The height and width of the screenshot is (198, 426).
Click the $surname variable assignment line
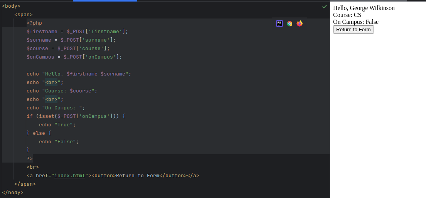[x=71, y=40]
